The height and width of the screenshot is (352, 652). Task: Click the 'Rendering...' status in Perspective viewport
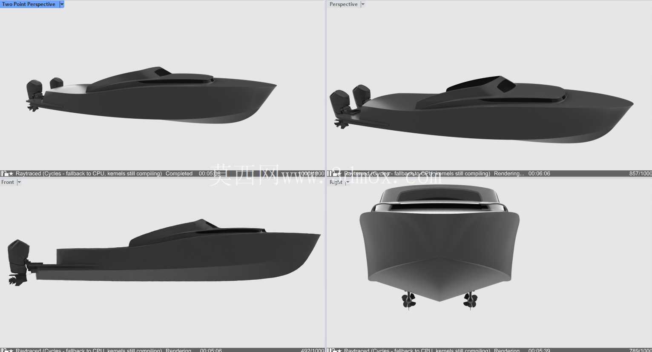(509, 174)
